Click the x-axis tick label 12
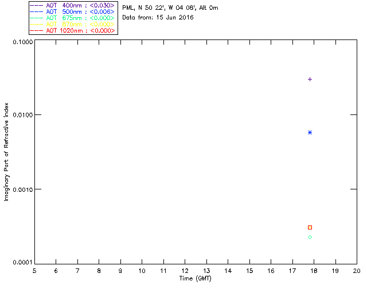The image size is (367, 293). tap(185, 271)
